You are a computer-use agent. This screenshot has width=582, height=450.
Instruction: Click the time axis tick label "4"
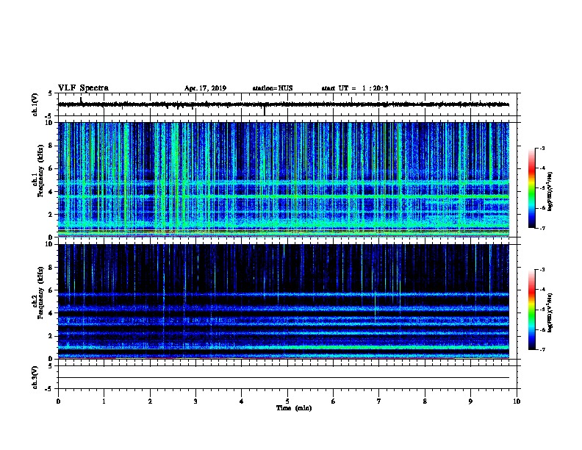[x=242, y=401]
